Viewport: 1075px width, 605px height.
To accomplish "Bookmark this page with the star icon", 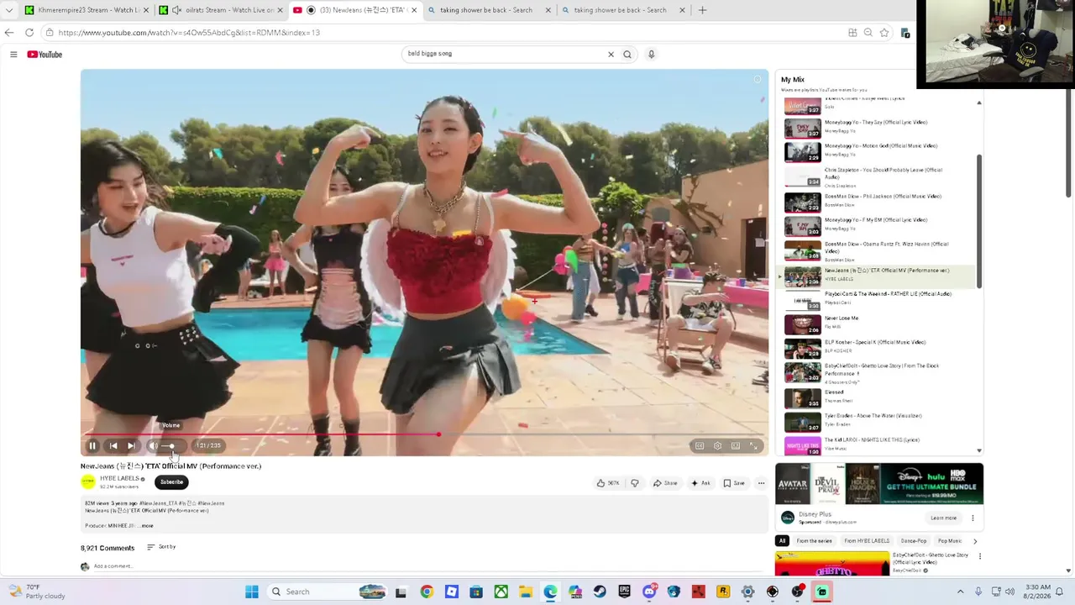I will tap(884, 33).
